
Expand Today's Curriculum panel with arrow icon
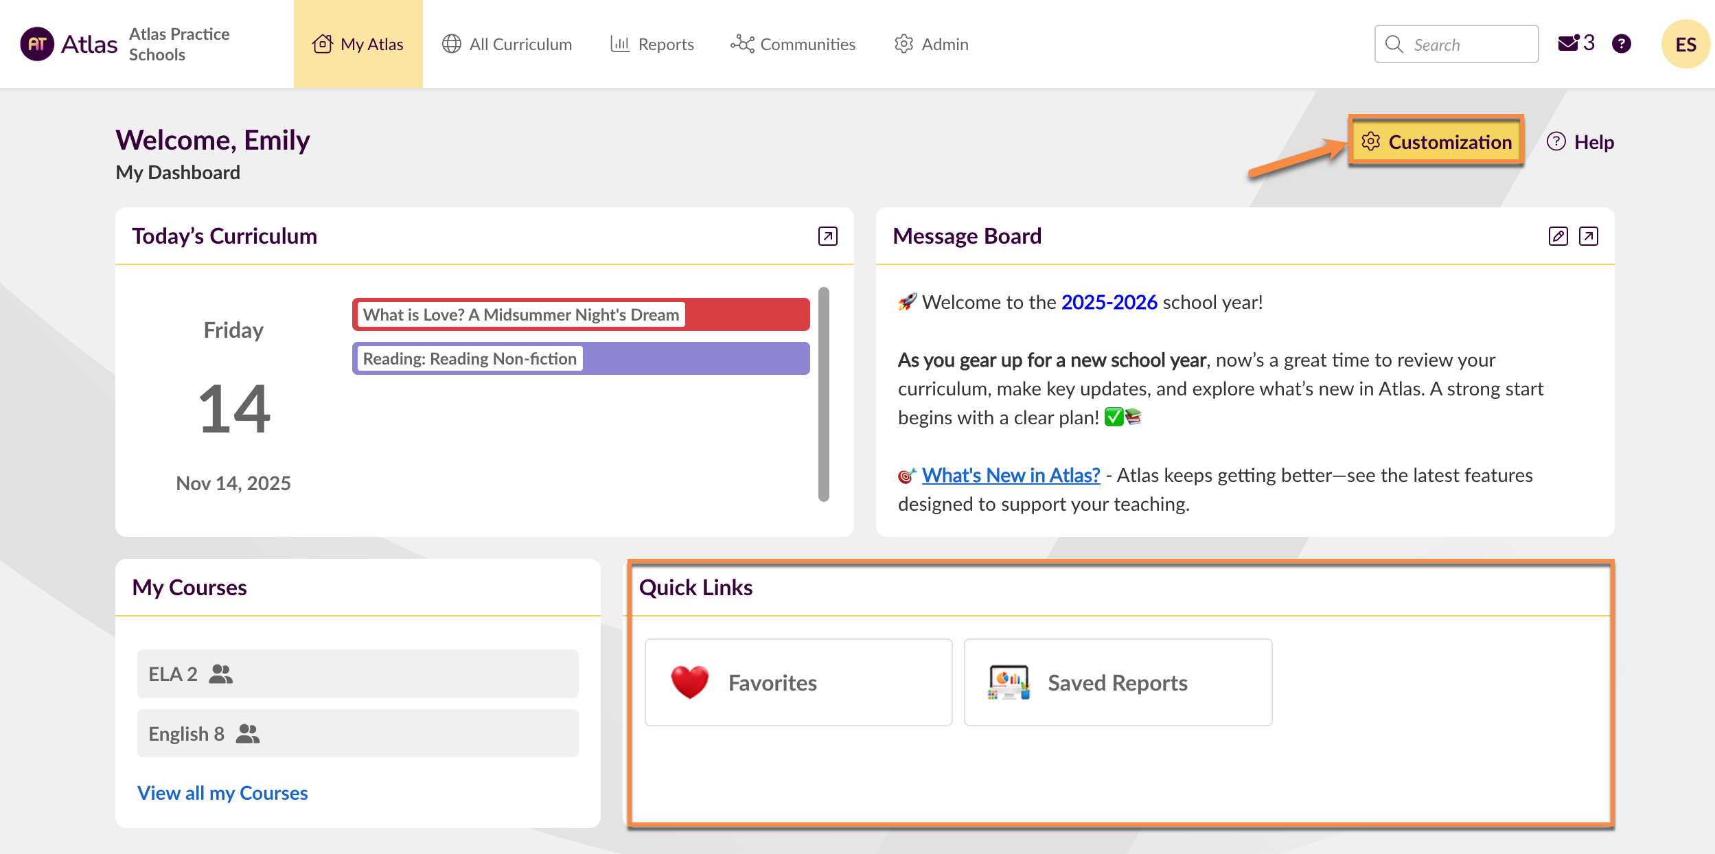(827, 236)
